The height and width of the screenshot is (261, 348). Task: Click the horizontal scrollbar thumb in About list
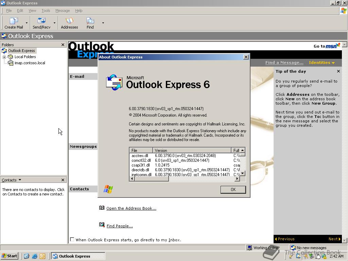[x=152, y=178]
